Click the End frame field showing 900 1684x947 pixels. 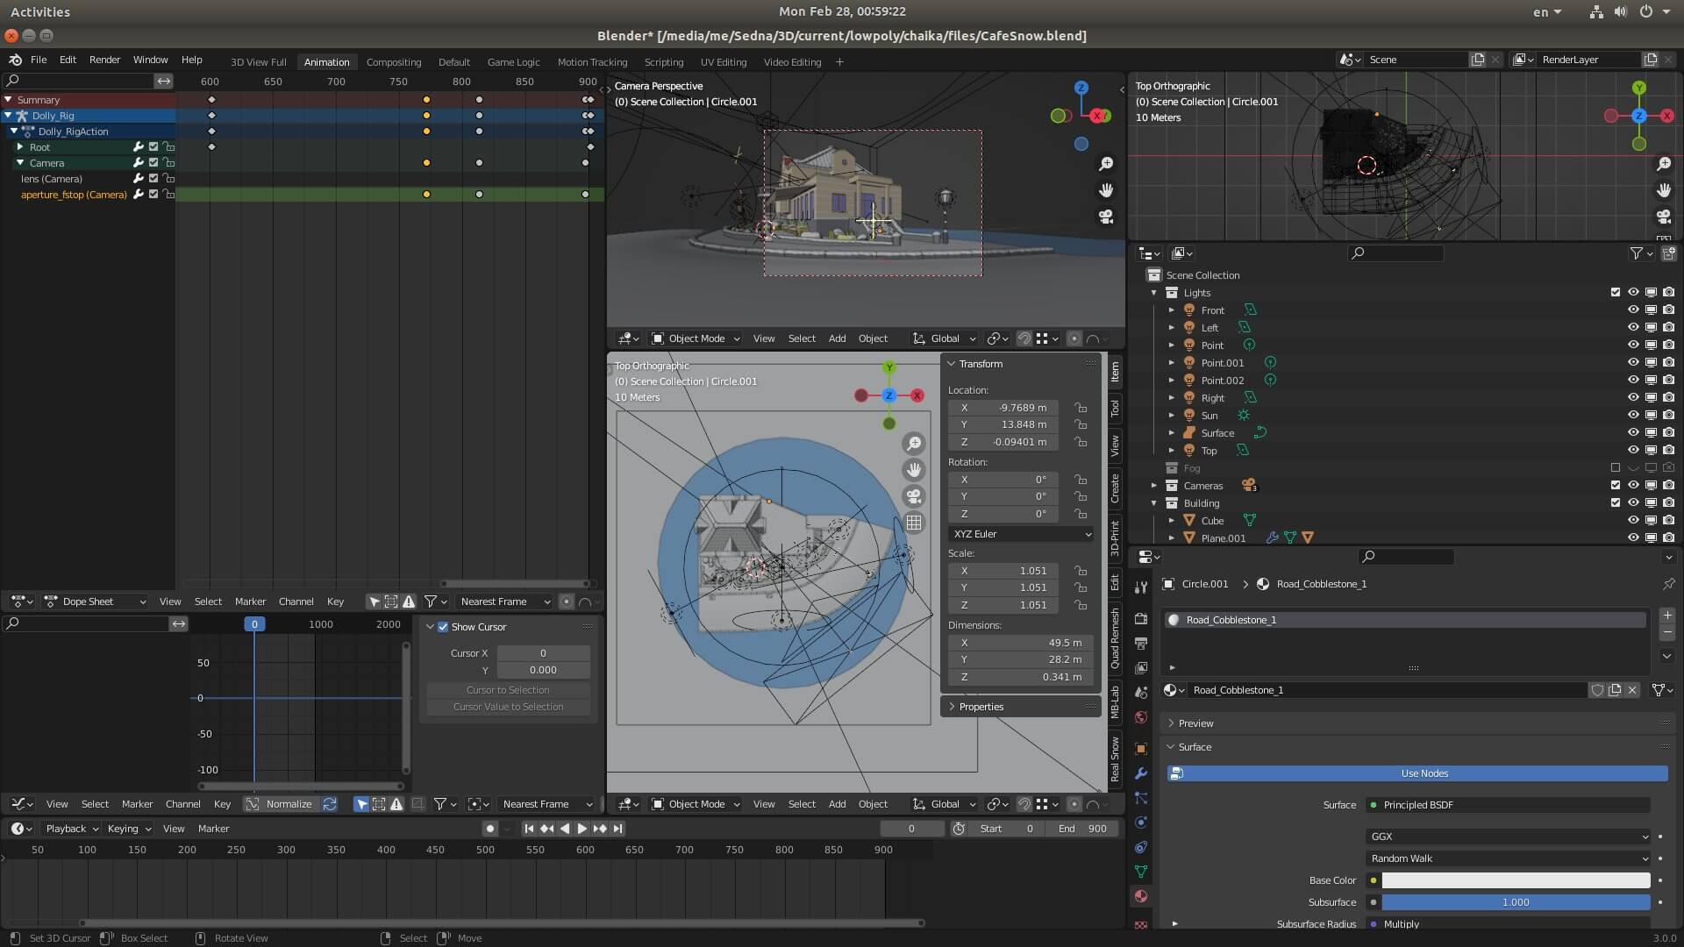[1083, 829]
